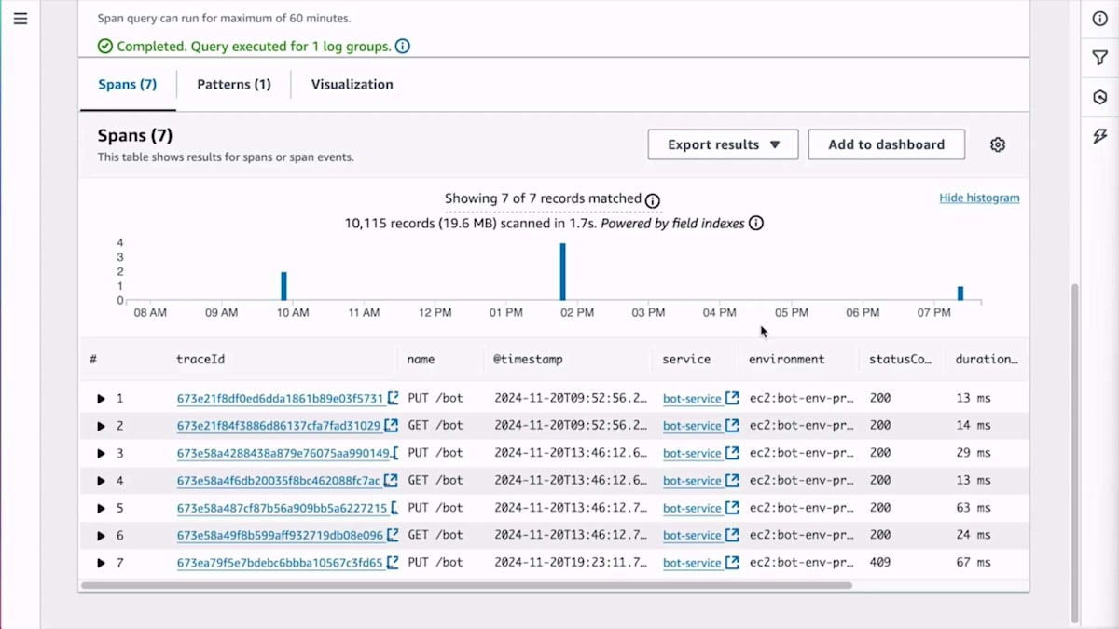This screenshot has width=1119, height=629.
Task: Open external link icon for trace 673ea79f5e7bdebc
Action: [x=393, y=563]
